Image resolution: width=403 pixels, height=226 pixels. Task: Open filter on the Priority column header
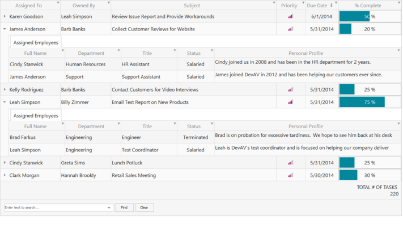(302, 3)
